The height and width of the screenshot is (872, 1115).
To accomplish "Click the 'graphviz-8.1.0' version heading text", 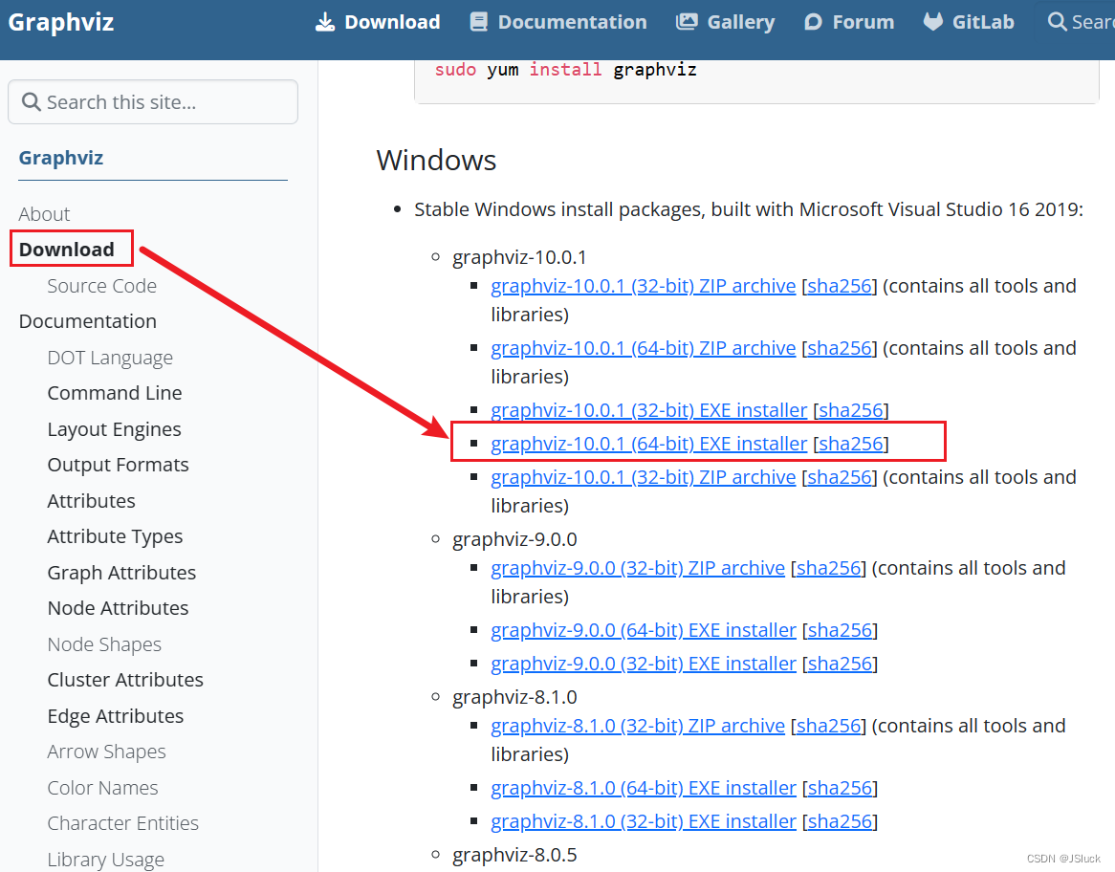I will pos(514,698).
